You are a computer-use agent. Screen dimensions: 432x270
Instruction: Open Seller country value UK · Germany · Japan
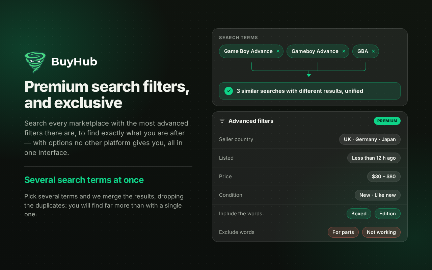pyautogui.click(x=370, y=139)
